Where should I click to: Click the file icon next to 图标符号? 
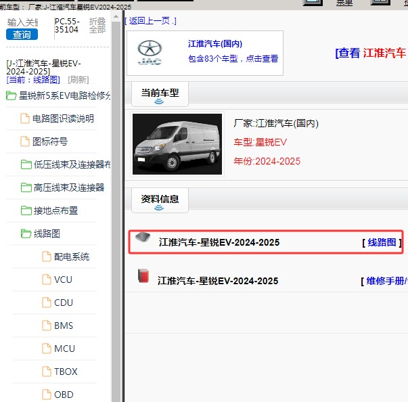(25, 141)
